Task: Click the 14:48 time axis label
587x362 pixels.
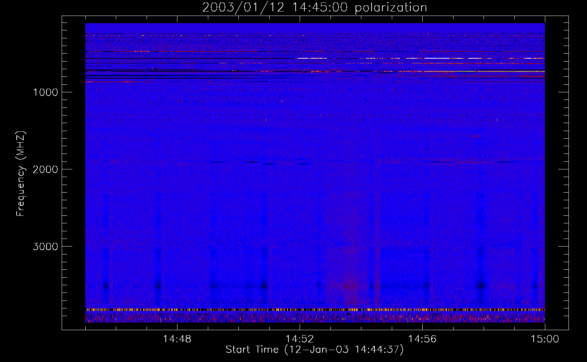Action: point(177,339)
